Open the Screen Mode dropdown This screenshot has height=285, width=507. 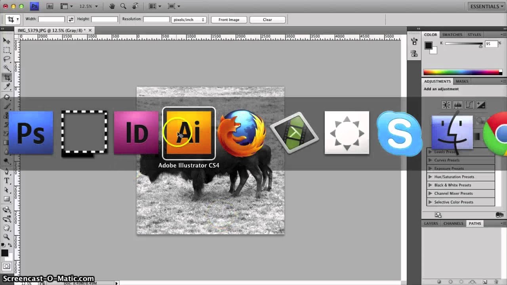(x=173, y=6)
